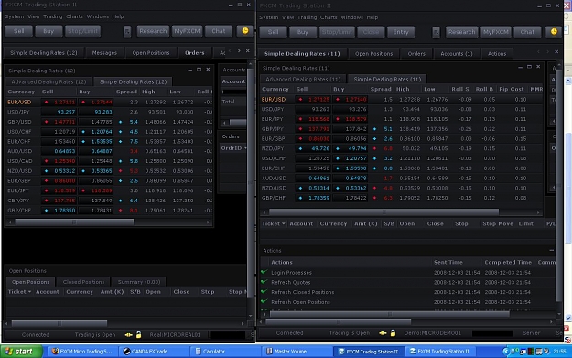The image size is (572, 358).
Task: Open Trading menu in right window
Action: click(x=307, y=17)
